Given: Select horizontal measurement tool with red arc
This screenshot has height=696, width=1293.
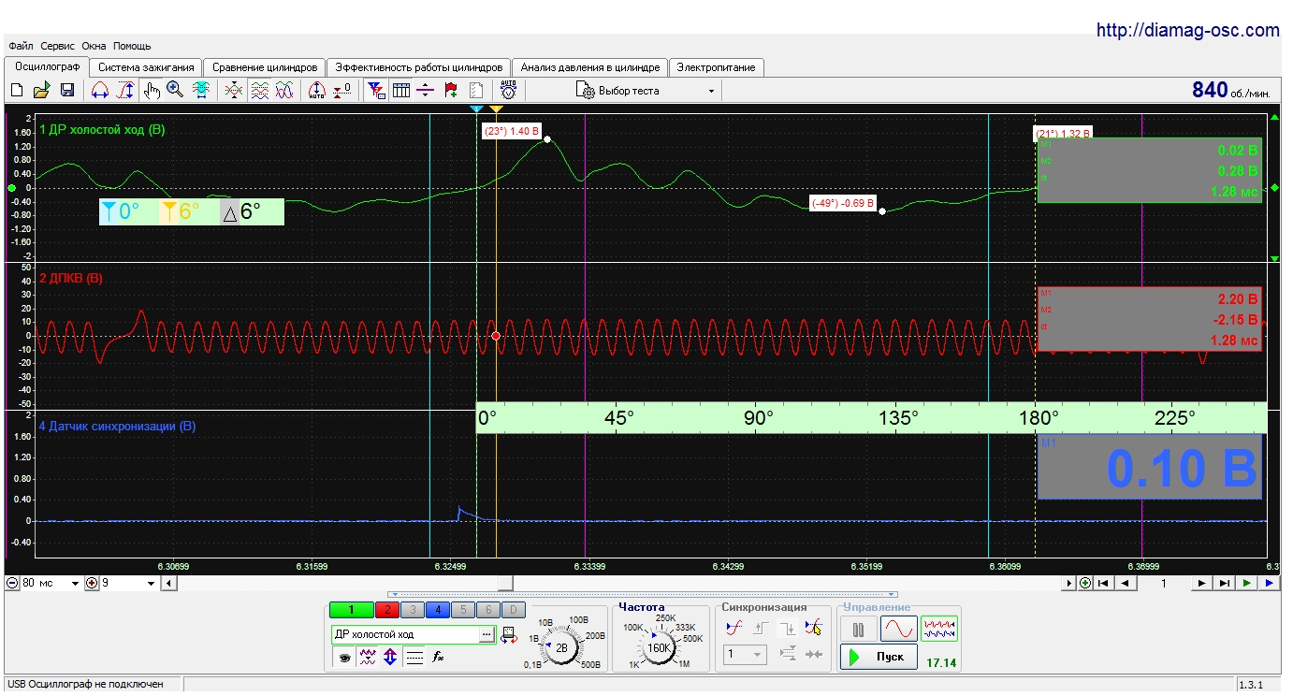Looking at the screenshot, I should [99, 91].
